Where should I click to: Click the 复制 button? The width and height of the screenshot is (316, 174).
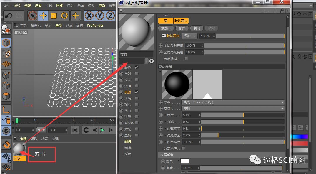pyautogui.click(x=197, y=28)
